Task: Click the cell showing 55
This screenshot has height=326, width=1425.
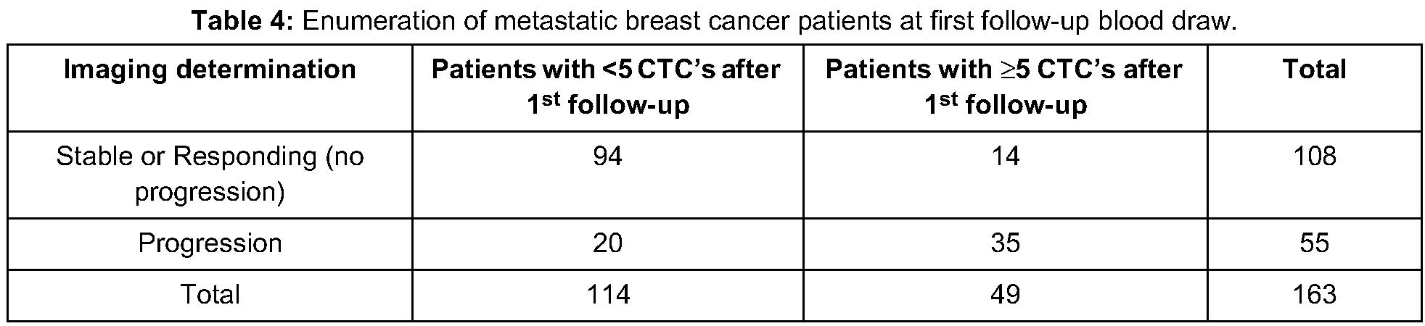Action: (1314, 243)
